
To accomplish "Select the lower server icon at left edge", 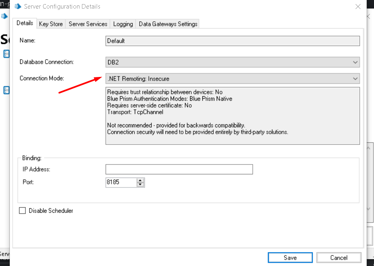I will tap(7, 90).
